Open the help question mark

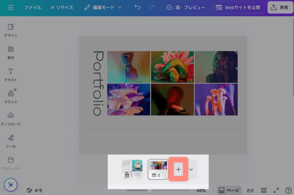point(288,191)
